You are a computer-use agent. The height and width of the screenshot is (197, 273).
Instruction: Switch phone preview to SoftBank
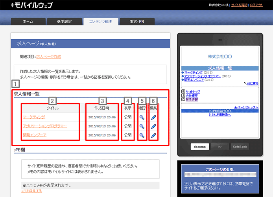pyautogui.click(x=240, y=147)
